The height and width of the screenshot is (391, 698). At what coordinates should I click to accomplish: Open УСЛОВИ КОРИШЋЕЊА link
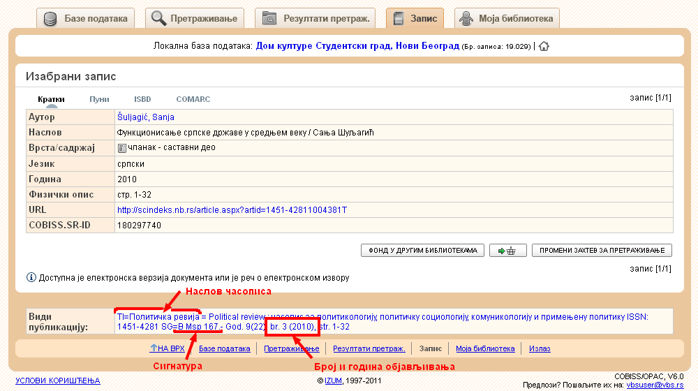click(58, 381)
